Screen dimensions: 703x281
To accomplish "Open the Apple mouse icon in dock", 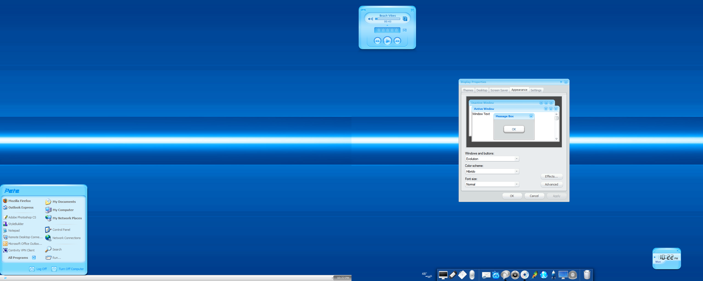I will click(472, 275).
